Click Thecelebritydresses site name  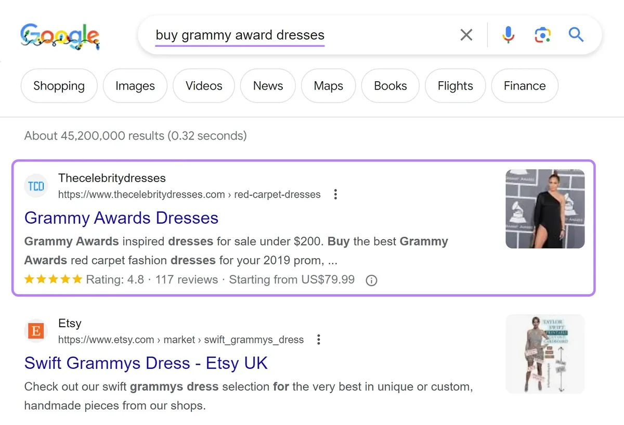112,178
